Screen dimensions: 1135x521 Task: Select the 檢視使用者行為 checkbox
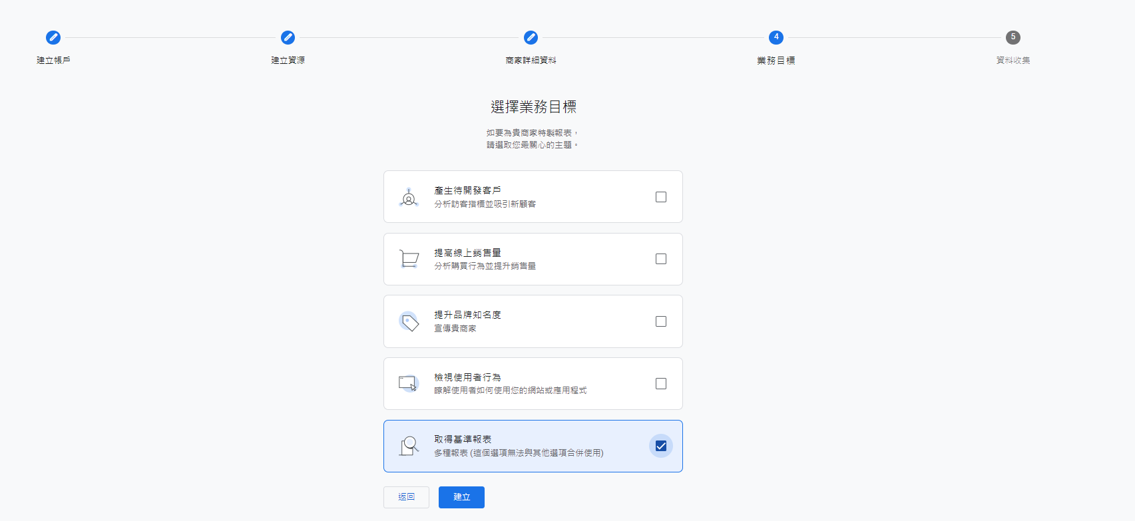pyautogui.click(x=661, y=384)
